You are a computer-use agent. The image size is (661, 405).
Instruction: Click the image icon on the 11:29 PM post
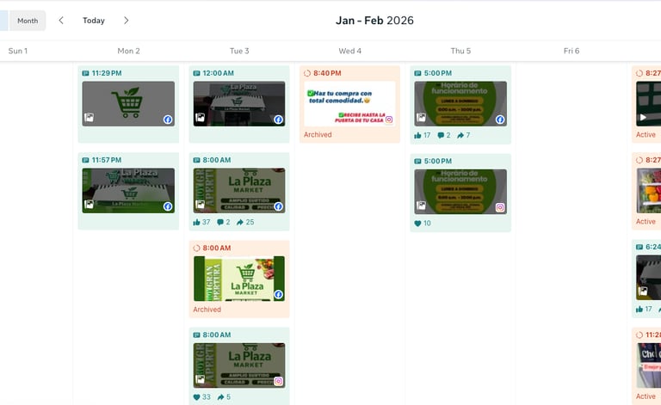click(89, 118)
